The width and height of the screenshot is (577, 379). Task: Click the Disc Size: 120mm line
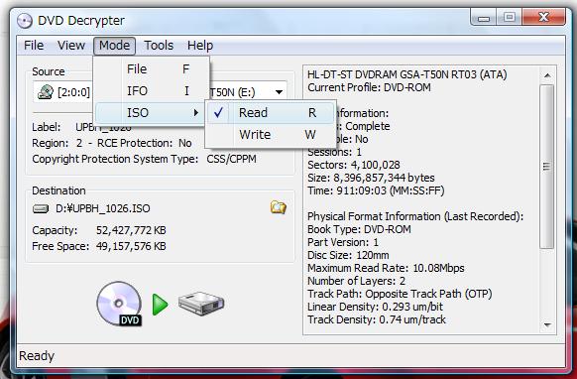coord(348,255)
